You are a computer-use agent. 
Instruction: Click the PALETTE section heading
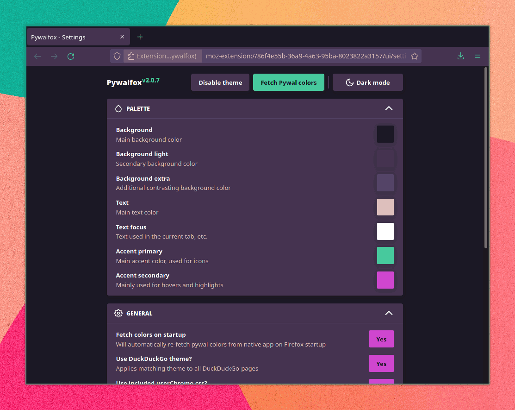(138, 109)
